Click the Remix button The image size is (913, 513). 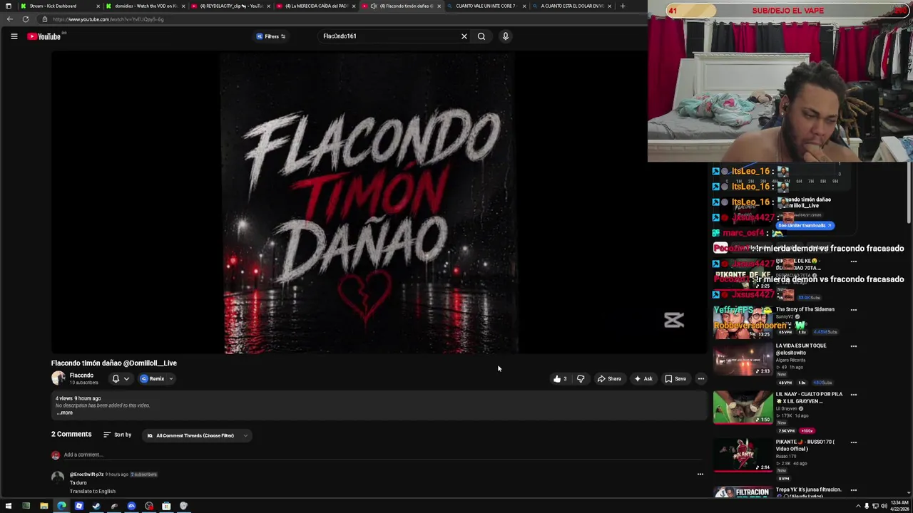point(153,378)
